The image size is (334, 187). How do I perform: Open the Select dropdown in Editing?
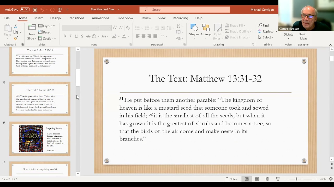tap(266, 37)
